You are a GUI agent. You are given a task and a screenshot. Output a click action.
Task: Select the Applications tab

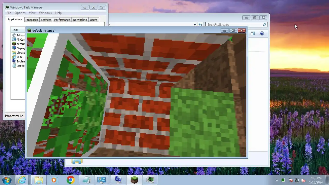click(x=15, y=20)
